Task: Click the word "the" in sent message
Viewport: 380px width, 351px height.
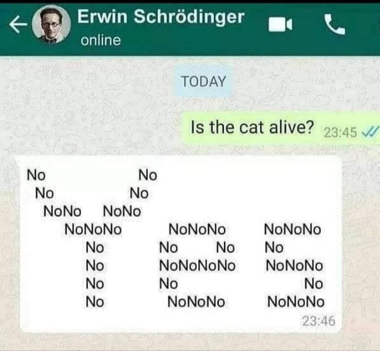Action: coord(222,127)
